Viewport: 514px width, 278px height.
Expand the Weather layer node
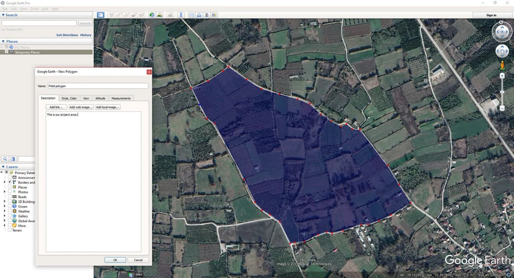[5, 211]
